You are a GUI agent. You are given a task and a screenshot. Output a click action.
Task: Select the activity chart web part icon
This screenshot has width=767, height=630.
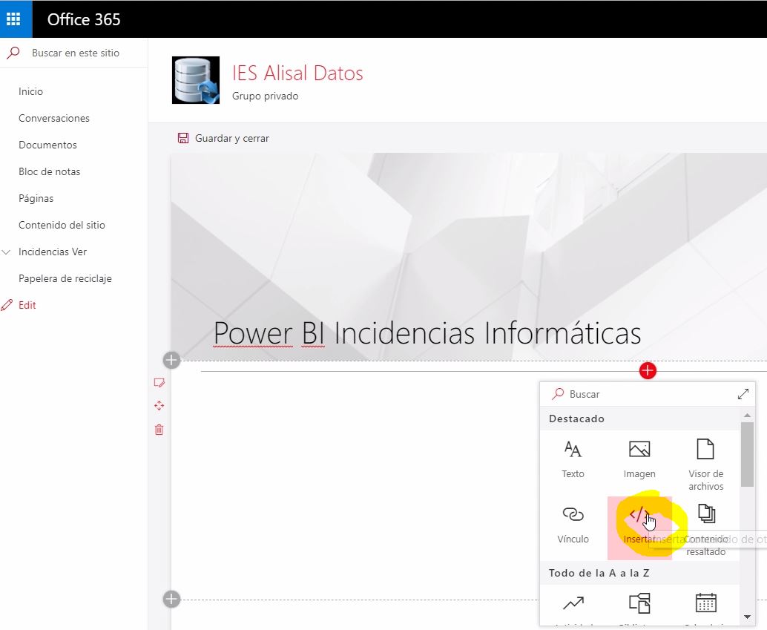click(x=573, y=603)
